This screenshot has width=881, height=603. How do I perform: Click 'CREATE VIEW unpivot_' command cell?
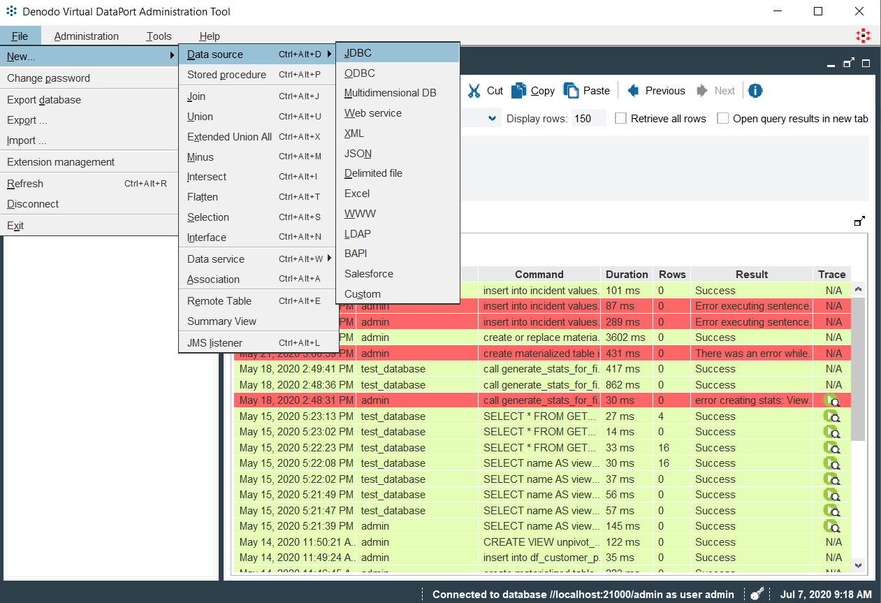[540, 542]
